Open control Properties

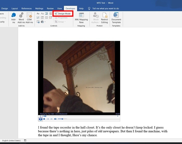tap(61, 18)
